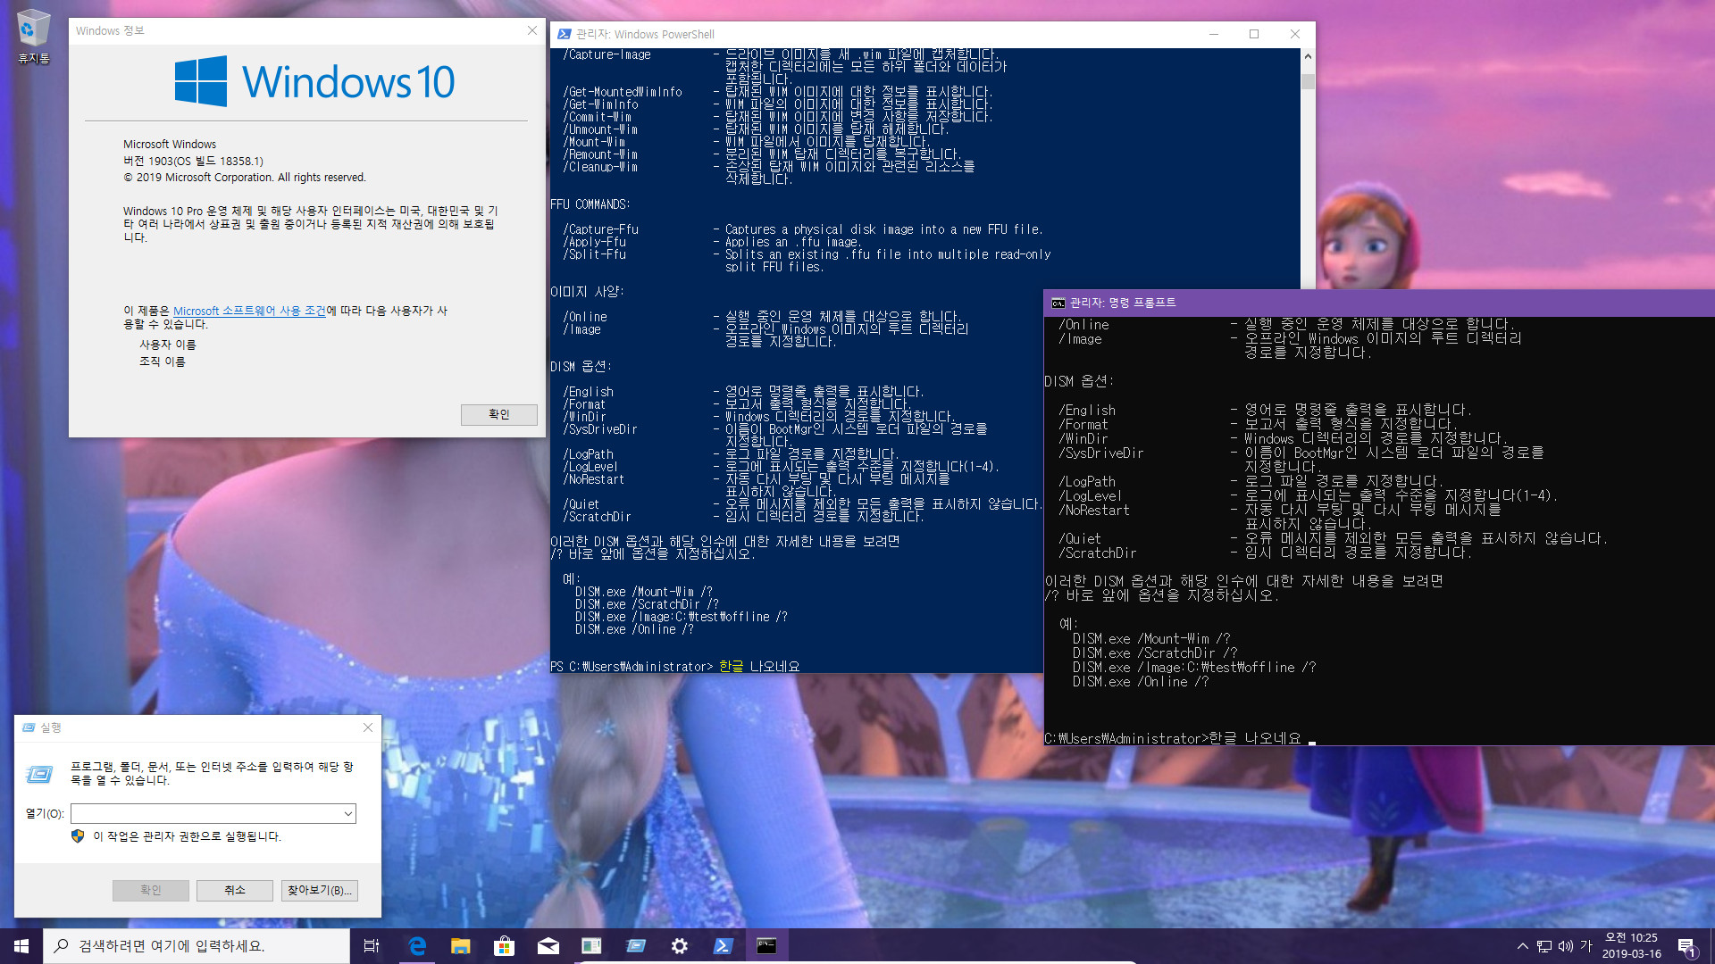Image resolution: width=1715 pixels, height=964 pixels.
Task: Launch Microsoft Edge from the taskbar
Action: click(417, 946)
